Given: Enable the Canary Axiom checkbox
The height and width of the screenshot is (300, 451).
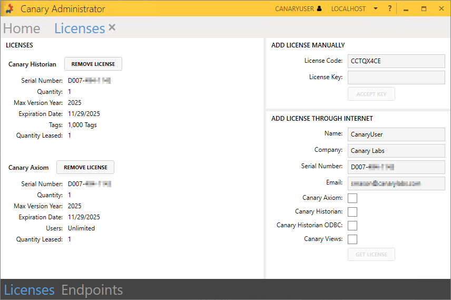Looking at the screenshot, I should [352, 198].
